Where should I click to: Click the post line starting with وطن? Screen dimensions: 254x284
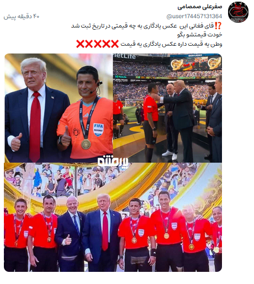coord(171,44)
